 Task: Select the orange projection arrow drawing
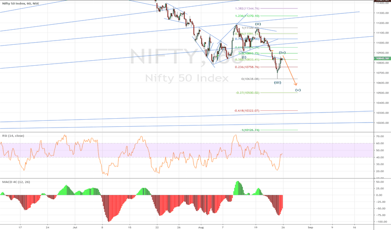point(290,71)
